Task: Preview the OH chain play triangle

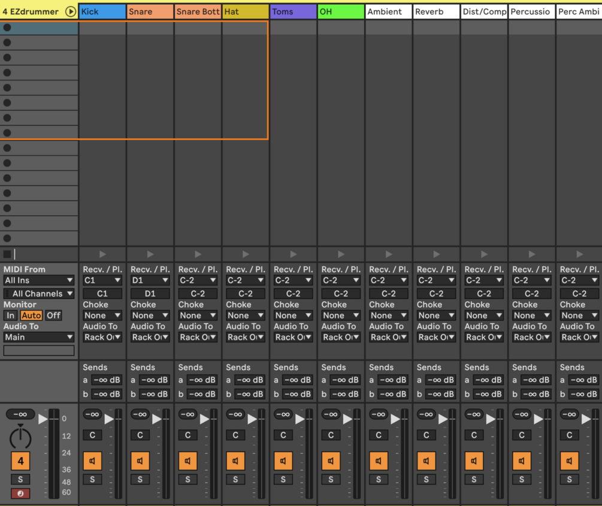Action: [x=341, y=254]
